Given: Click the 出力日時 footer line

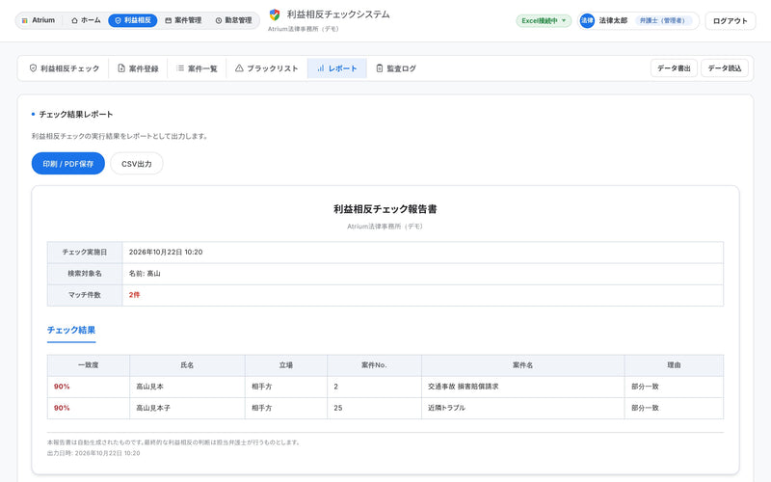Looking at the screenshot, I should coord(93,453).
